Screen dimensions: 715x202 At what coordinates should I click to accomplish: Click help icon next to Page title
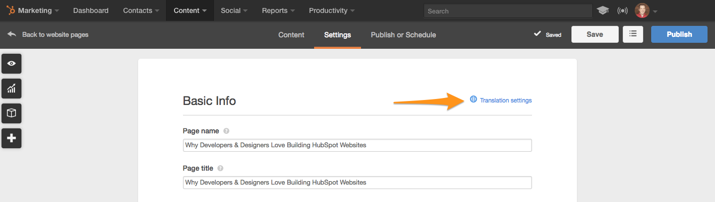[x=220, y=169]
